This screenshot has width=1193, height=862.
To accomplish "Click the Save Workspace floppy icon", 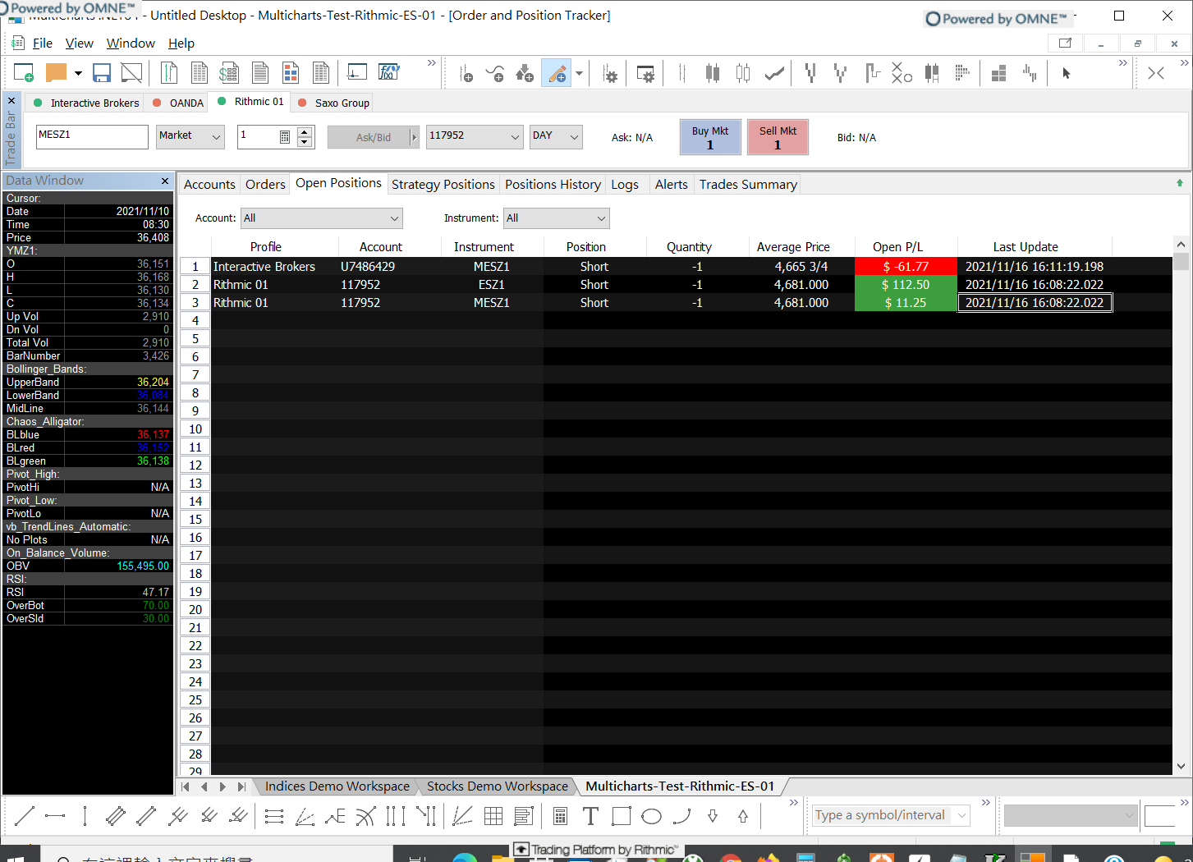I will click(102, 73).
